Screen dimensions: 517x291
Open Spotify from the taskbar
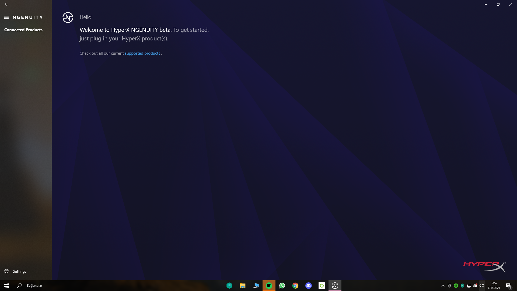[x=269, y=286]
